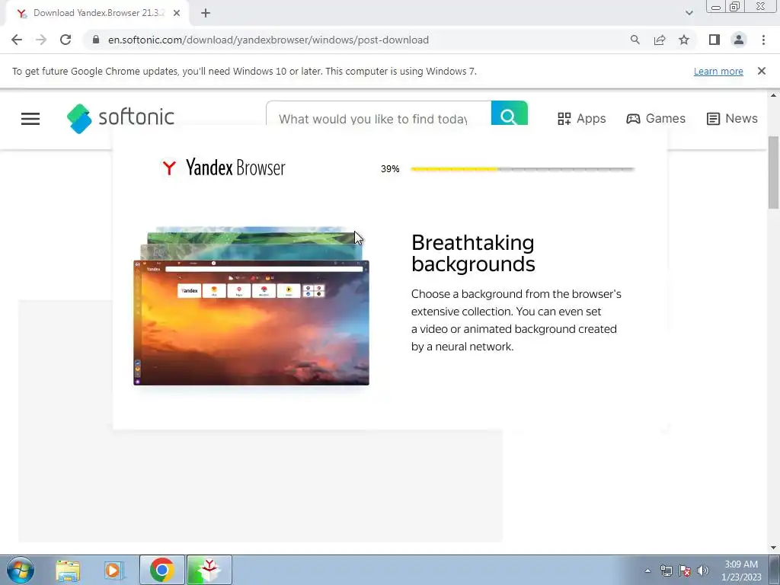
Task: Click the Show desktop button
Action: [775, 570]
